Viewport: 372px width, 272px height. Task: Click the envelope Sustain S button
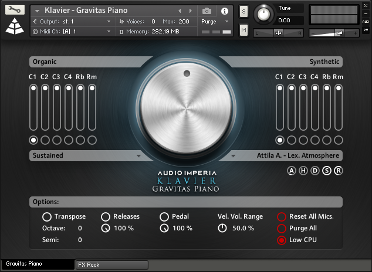(x=327, y=171)
